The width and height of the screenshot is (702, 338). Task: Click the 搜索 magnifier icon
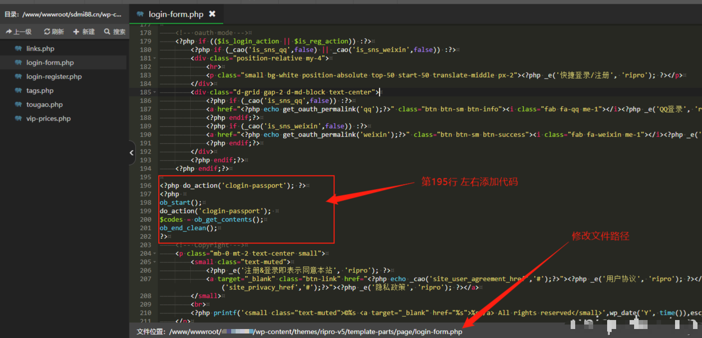[x=107, y=32]
